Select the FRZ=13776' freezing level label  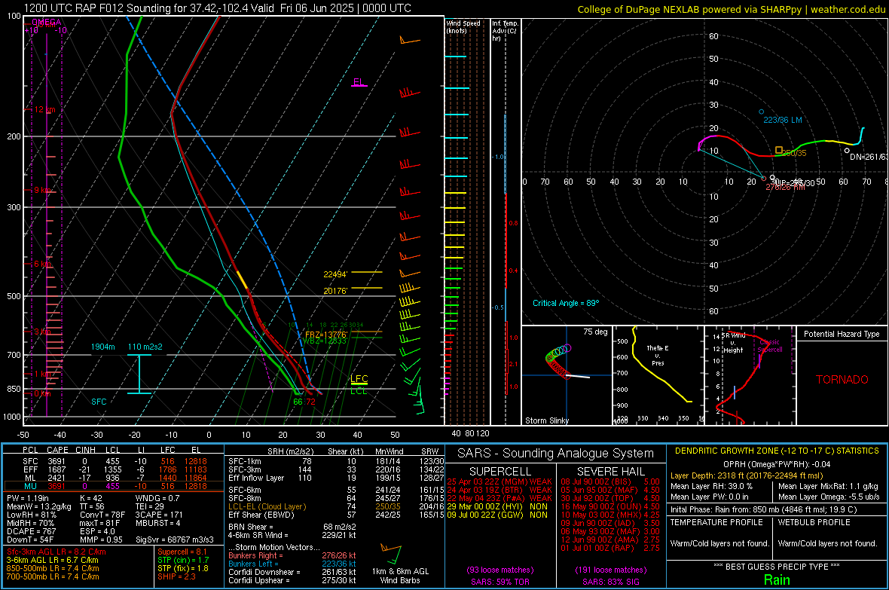point(325,335)
